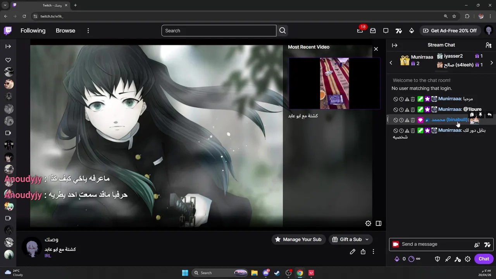Open the three-dot menu beside Browse
The height and width of the screenshot is (279, 496).
[88, 31]
